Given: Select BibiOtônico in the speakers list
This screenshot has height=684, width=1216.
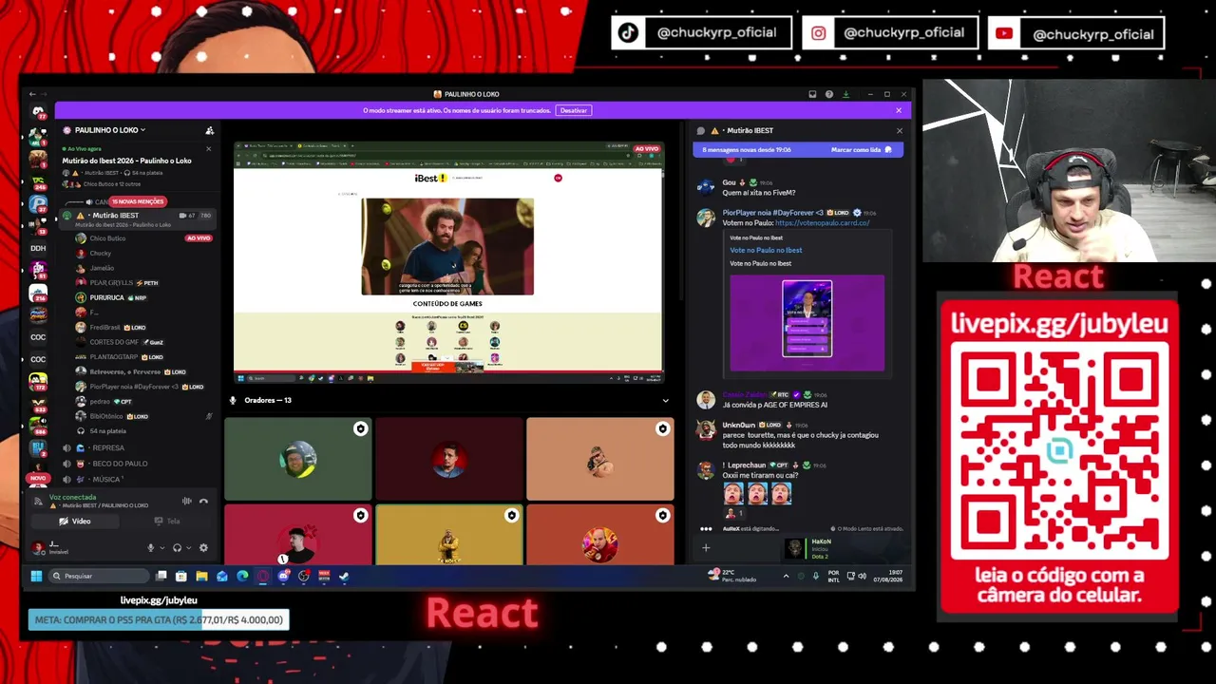Looking at the screenshot, I should 105,416.
